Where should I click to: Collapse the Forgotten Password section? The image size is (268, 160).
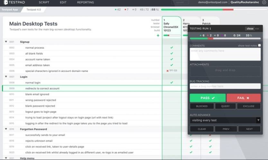point(6,129)
